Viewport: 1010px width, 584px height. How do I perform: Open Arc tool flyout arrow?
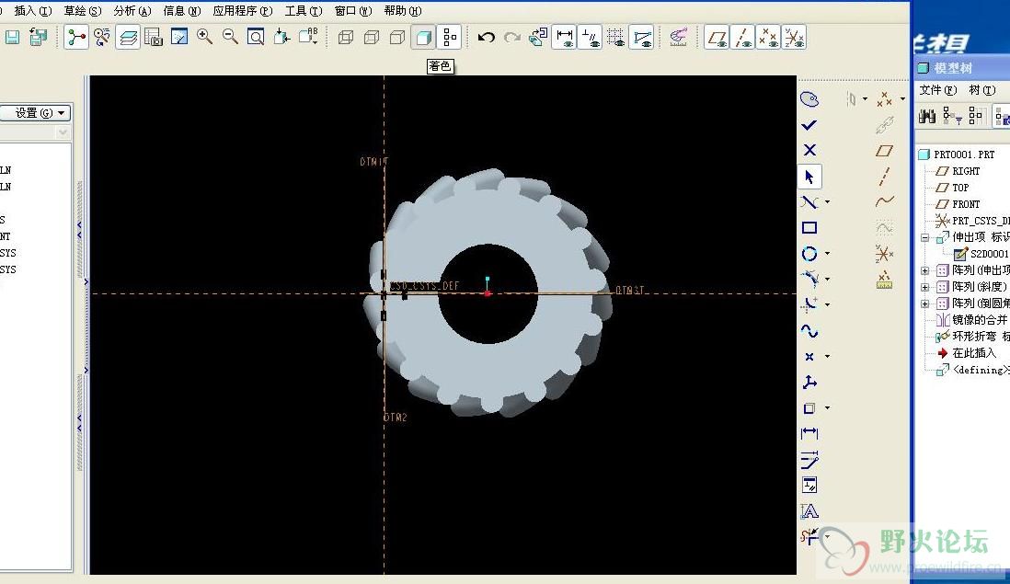point(828,279)
